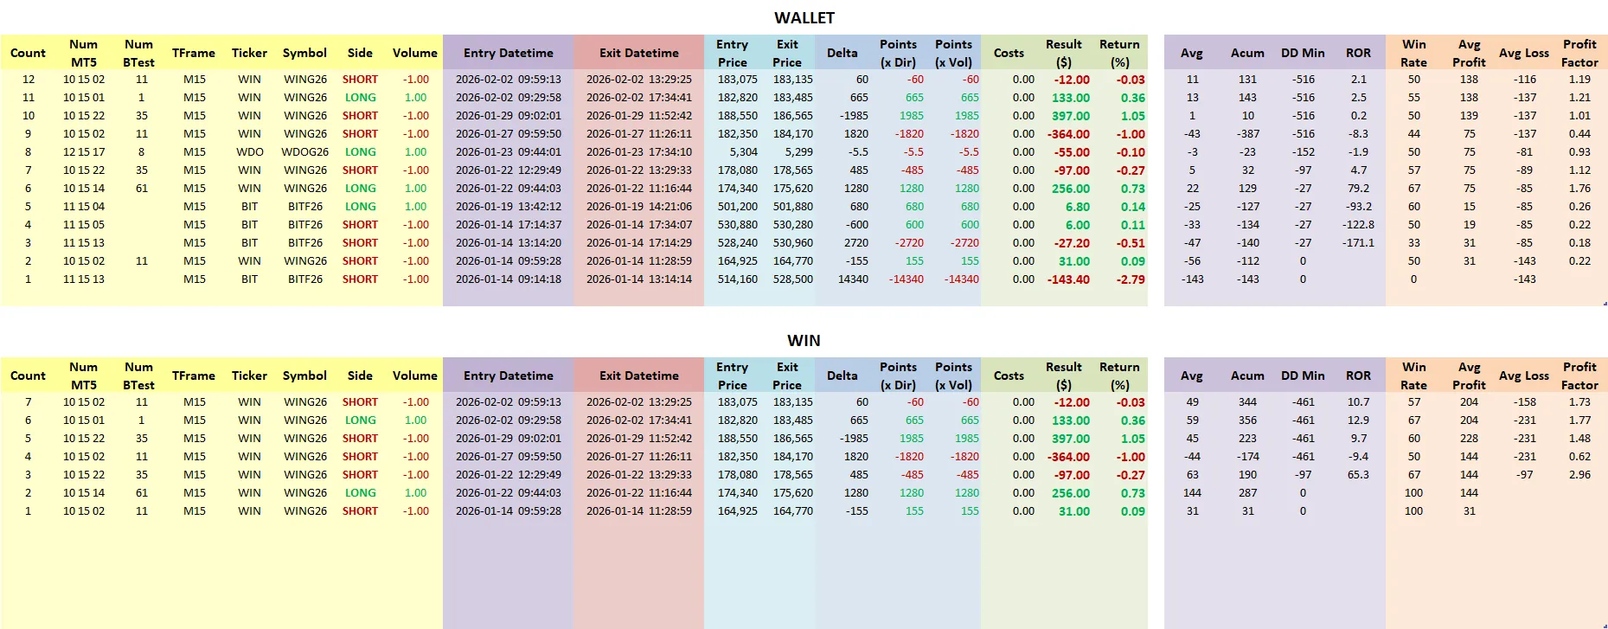Screen dimensions: 1608x629
Task: Click Win Rate header in WIN table
Action: coord(1413,375)
